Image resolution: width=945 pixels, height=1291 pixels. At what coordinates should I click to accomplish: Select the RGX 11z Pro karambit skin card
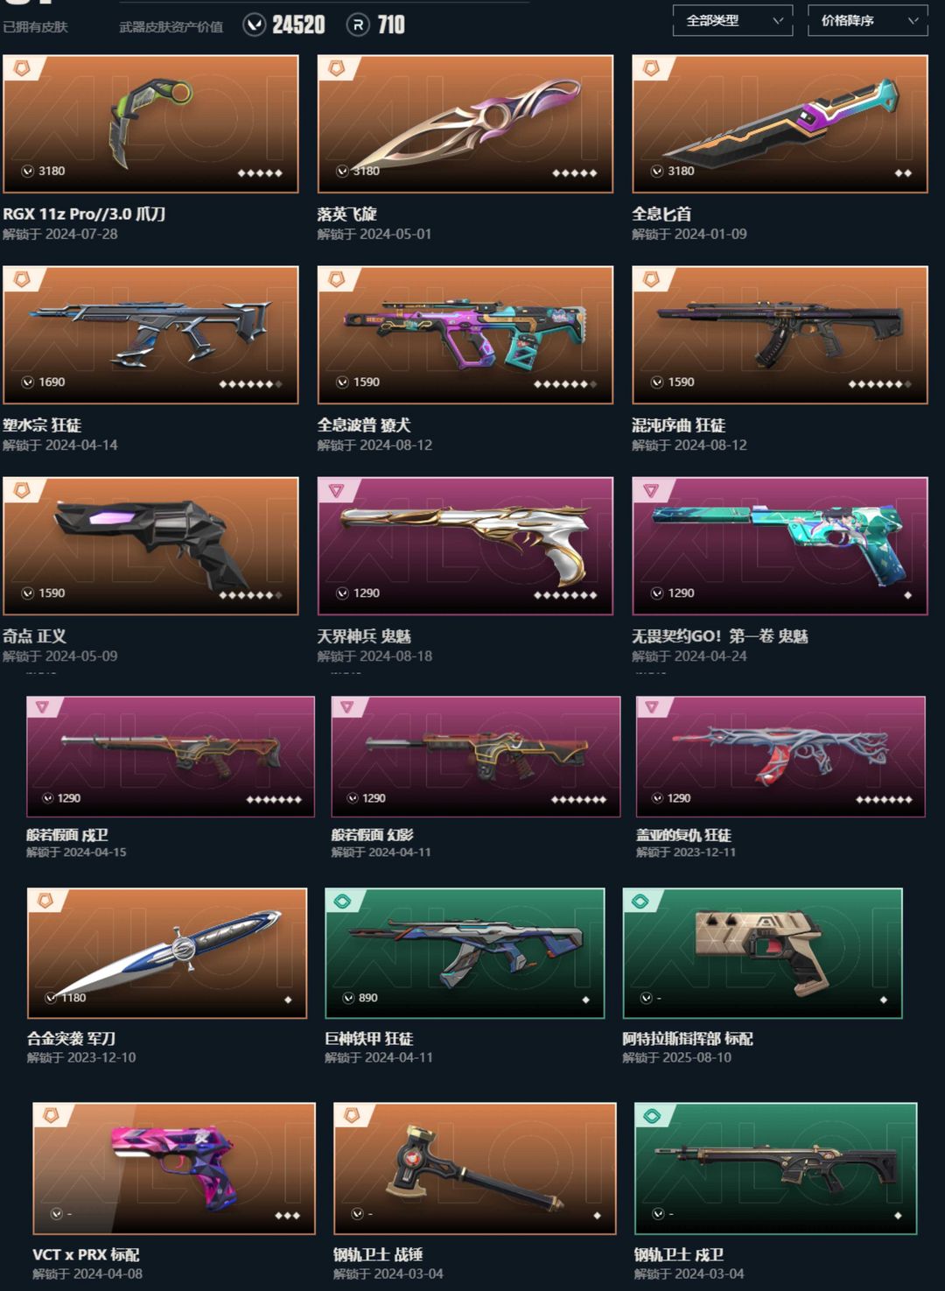(x=150, y=124)
